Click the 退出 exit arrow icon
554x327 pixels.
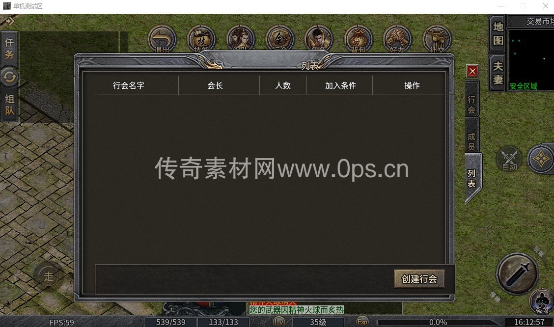(162, 39)
